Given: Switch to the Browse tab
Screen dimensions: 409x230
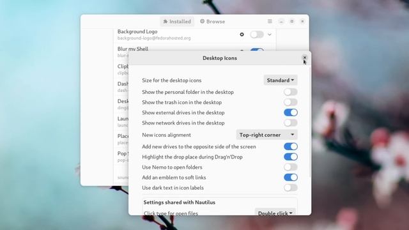Looking at the screenshot, I should [212, 21].
